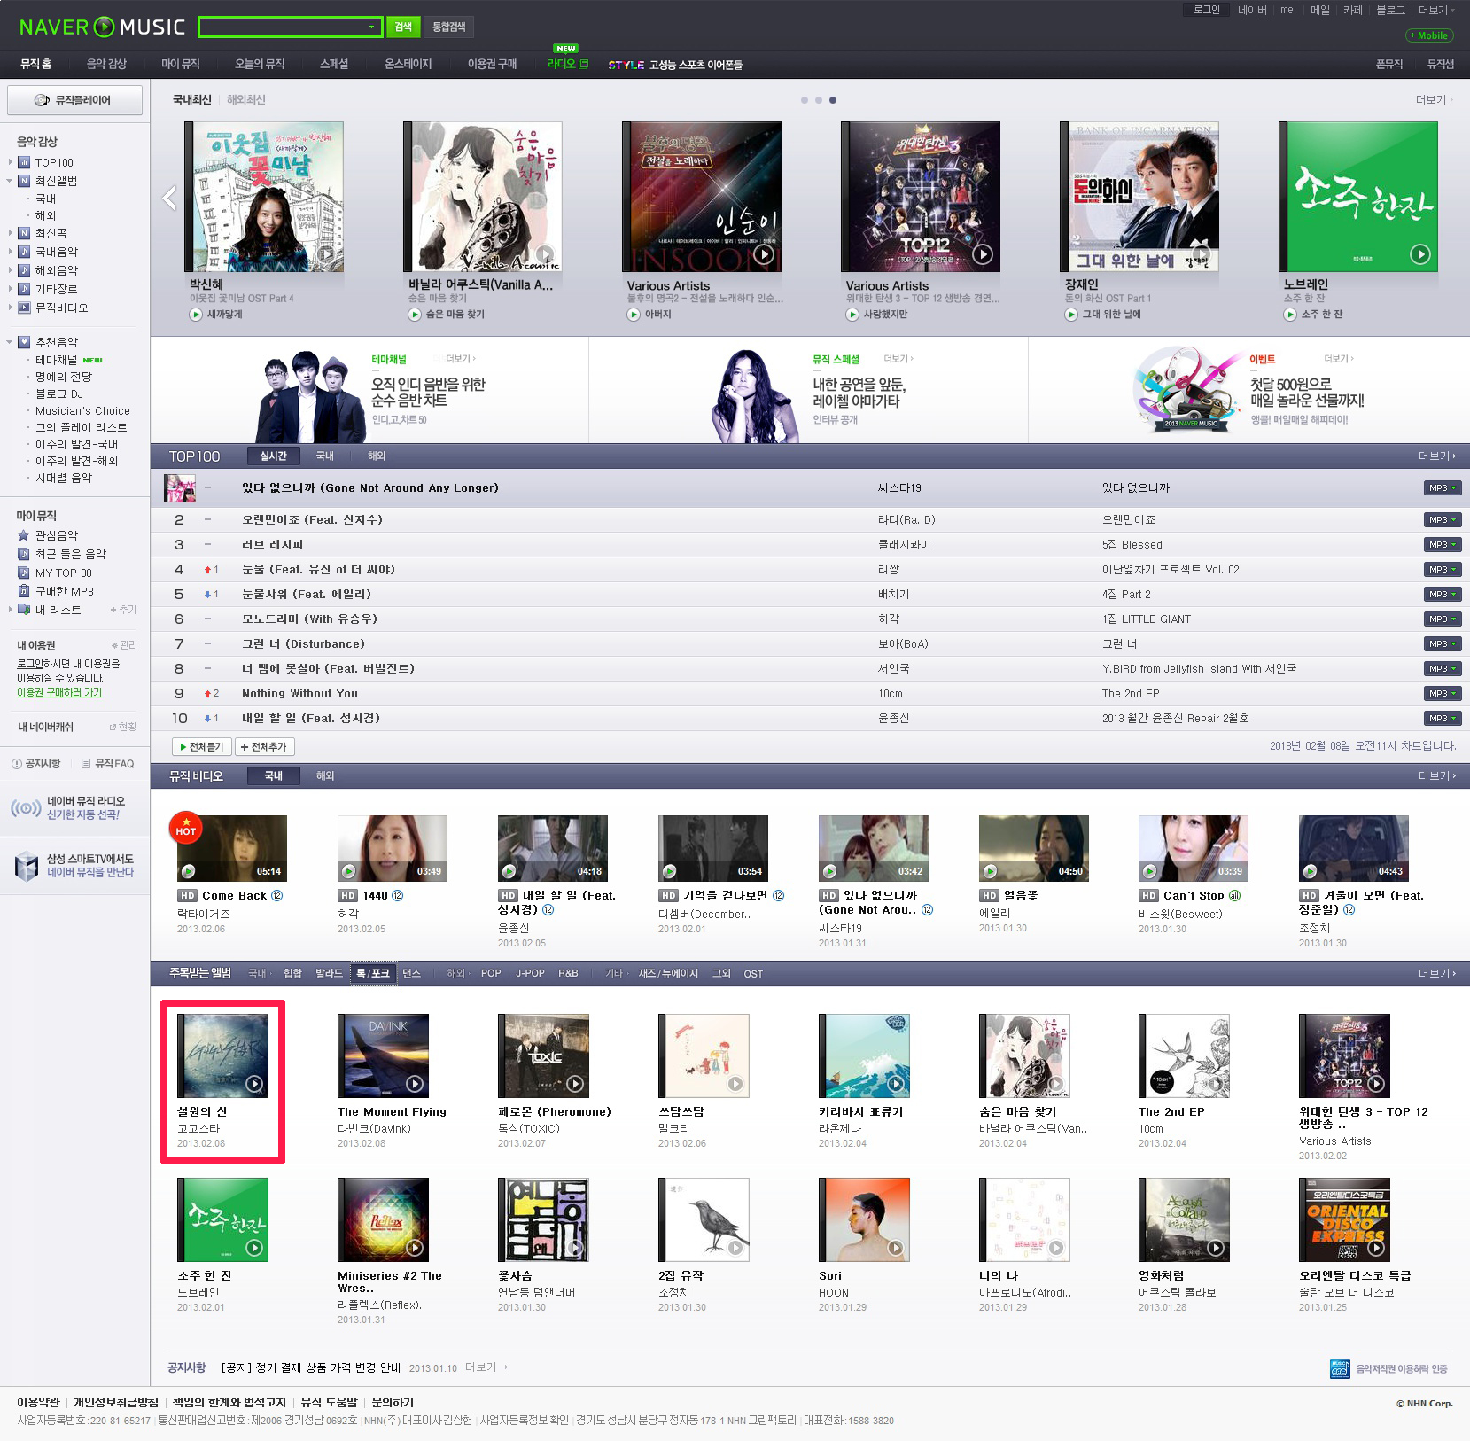
Task: Play 오리엔탈 디스코 특급 album
Action: tap(1376, 1247)
